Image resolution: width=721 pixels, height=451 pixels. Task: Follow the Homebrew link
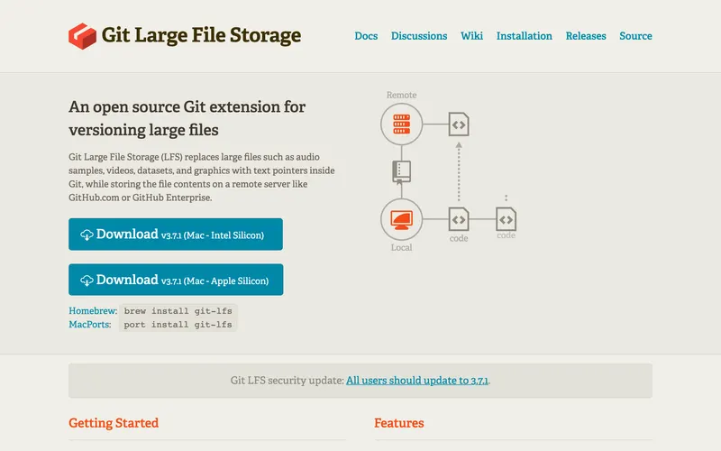pyautogui.click(x=93, y=310)
